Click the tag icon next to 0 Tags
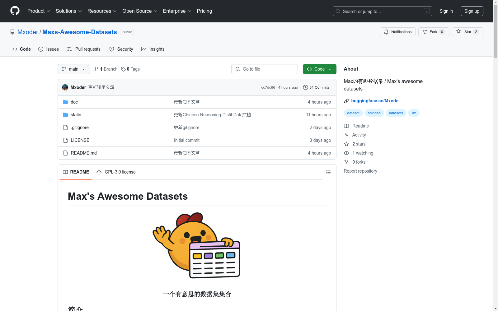498x311 pixels. pyautogui.click(x=123, y=69)
